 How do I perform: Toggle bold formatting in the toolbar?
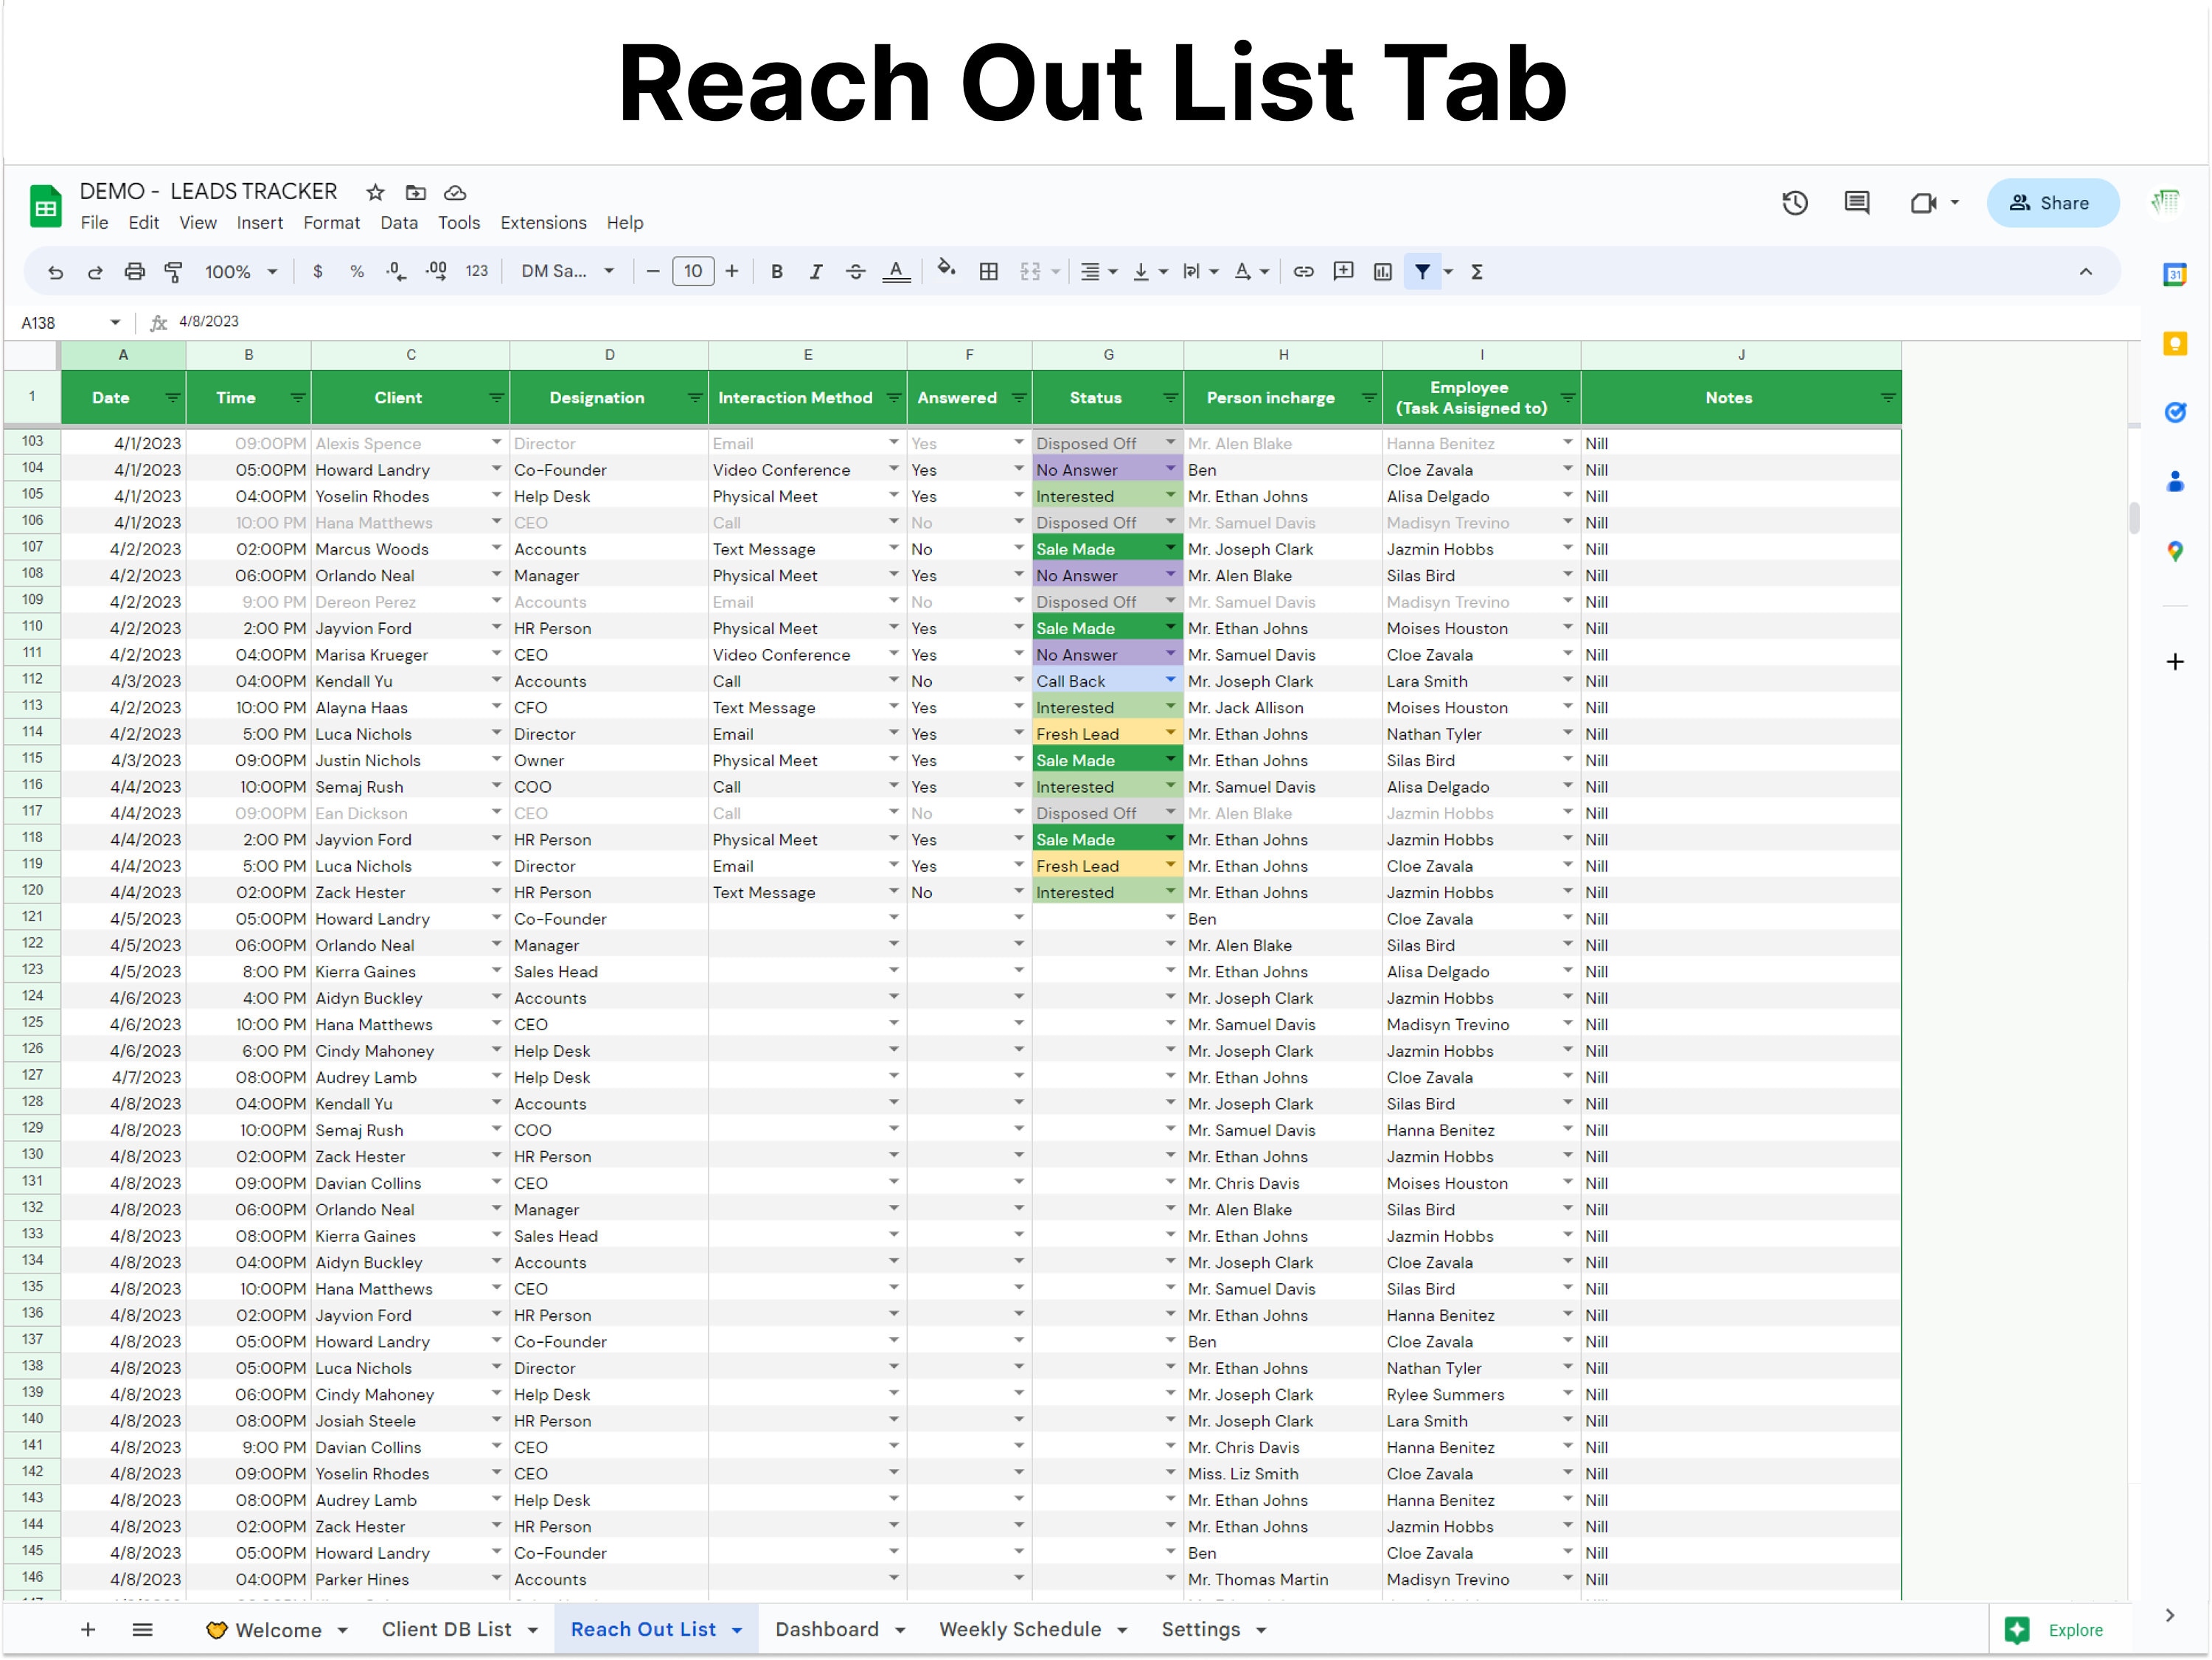[x=777, y=271]
